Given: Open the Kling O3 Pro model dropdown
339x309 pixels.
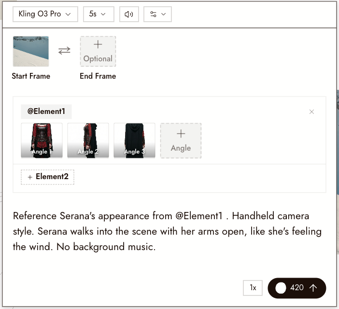Looking at the screenshot, I should [x=45, y=14].
